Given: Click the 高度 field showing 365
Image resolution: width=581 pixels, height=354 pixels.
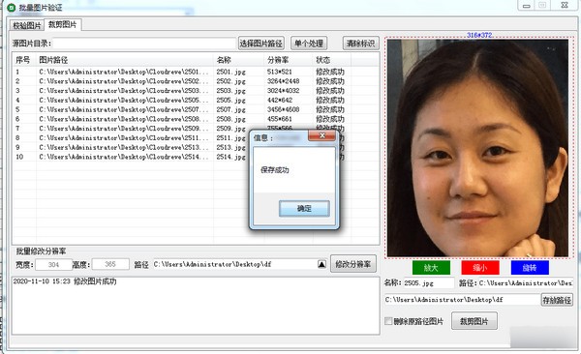Looking at the screenshot, I should point(110,264).
